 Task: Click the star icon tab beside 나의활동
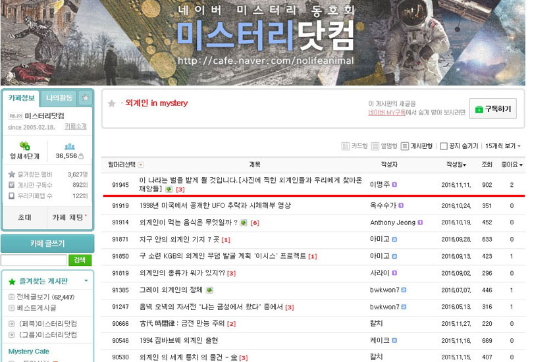click(x=85, y=98)
